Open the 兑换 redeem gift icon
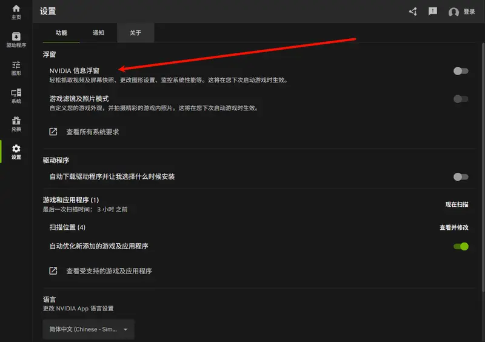 16,124
